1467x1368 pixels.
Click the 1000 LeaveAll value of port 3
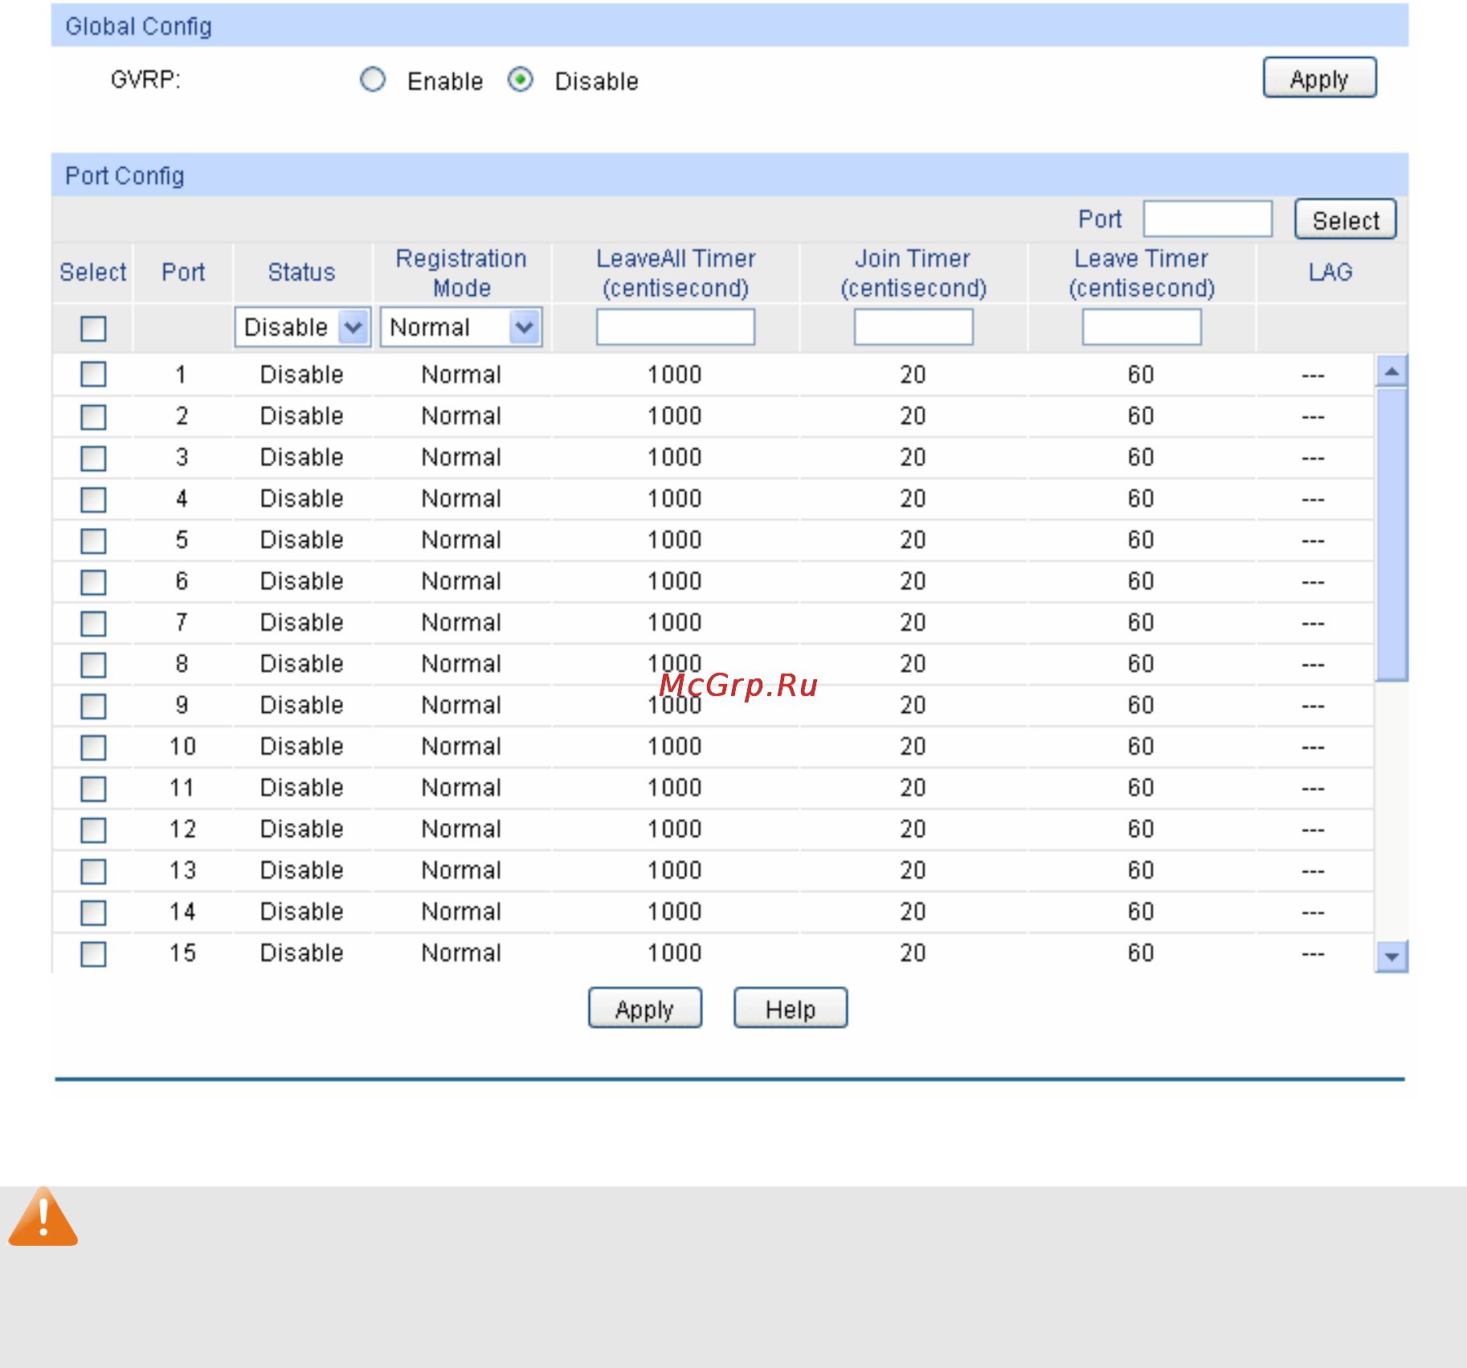(x=675, y=457)
